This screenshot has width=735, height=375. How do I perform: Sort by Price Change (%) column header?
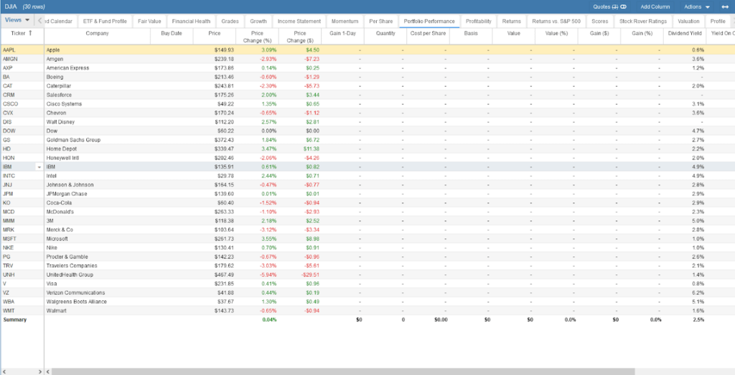coord(258,37)
